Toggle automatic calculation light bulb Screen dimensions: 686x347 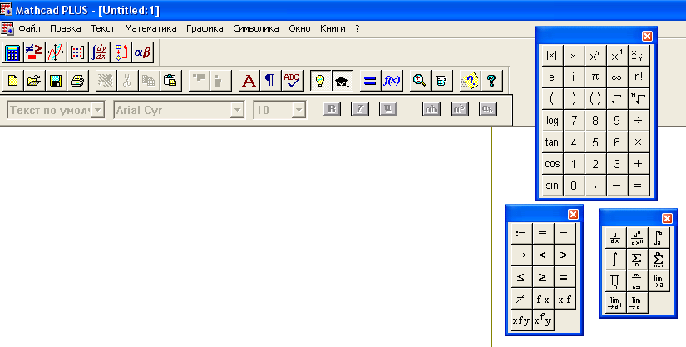pos(320,81)
